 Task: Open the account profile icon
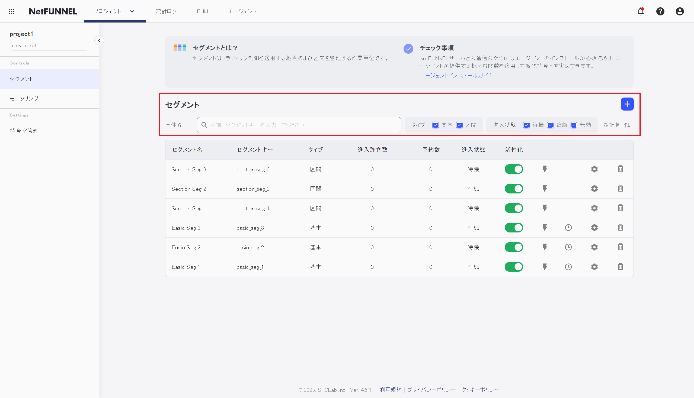coord(680,11)
